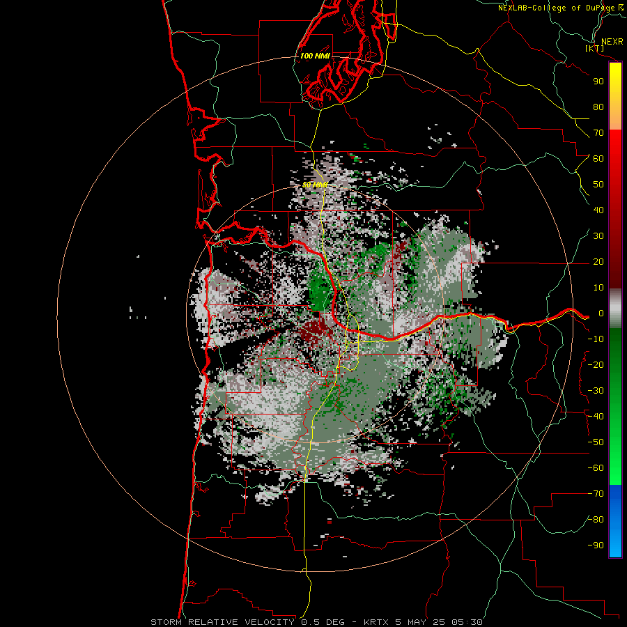Click the legend value '-40'
The width and height of the screenshot is (627, 627).
click(x=596, y=417)
